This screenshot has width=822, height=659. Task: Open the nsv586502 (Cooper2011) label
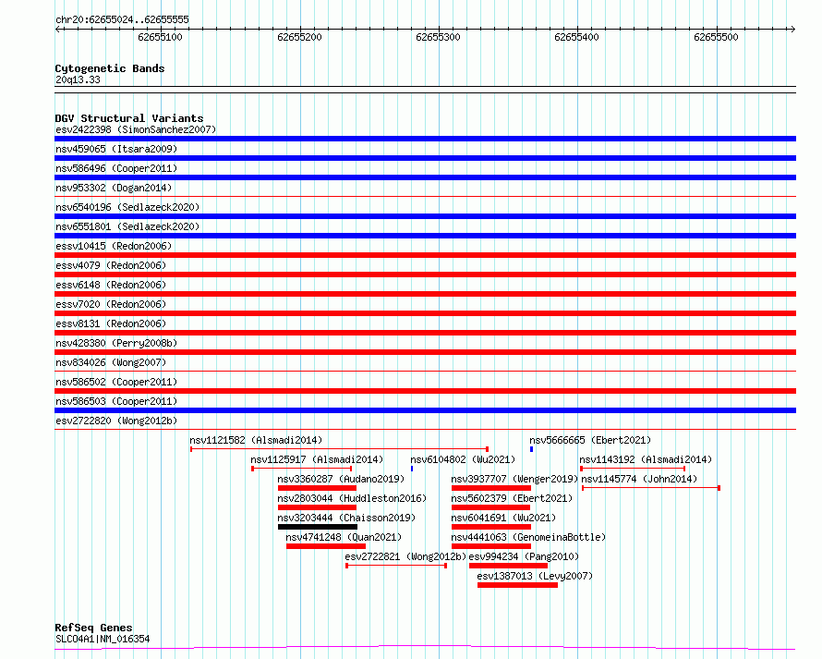pos(116,382)
